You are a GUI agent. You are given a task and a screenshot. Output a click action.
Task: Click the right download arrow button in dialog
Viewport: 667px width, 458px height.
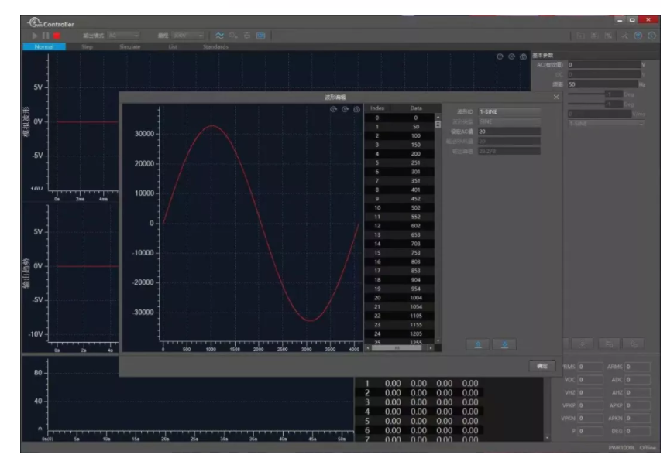click(504, 343)
